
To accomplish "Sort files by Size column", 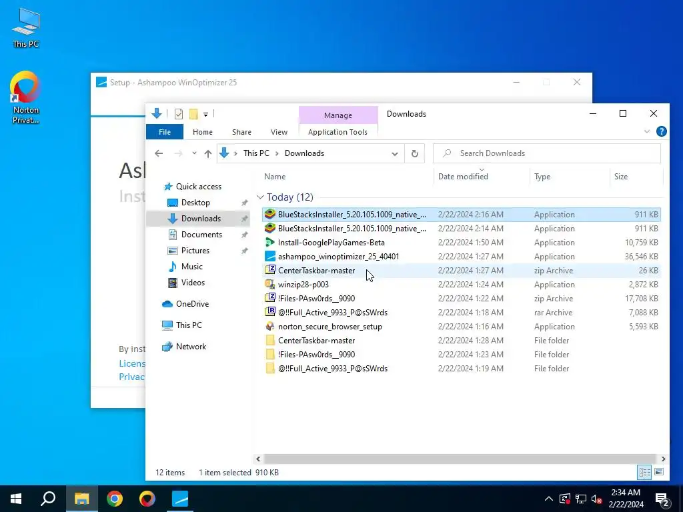I will point(636,176).
